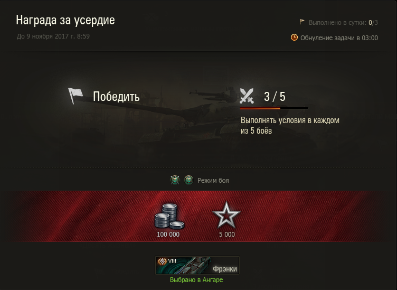Click the Режим боя label
Image resolution: width=397 pixels, height=290 pixels.
click(213, 181)
